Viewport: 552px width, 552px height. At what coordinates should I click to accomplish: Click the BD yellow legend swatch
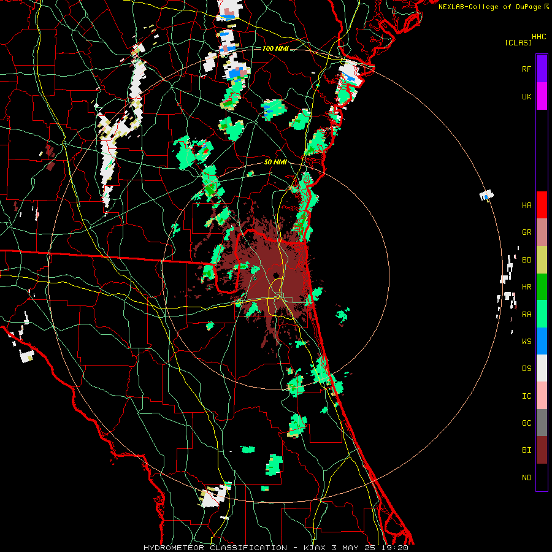click(x=542, y=260)
